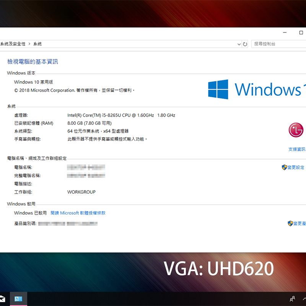Viewport: 306px width, 306px height.
Task: Click the 工作群組: label
Action: [x=23, y=192]
